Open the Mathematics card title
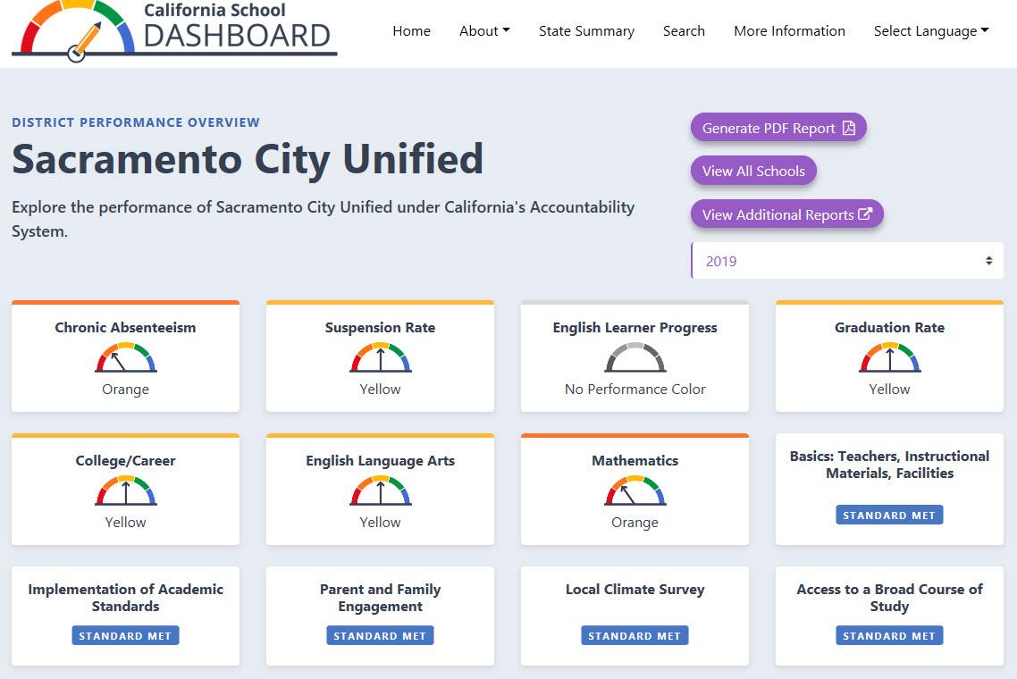The image size is (1017, 679). click(x=635, y=460)
